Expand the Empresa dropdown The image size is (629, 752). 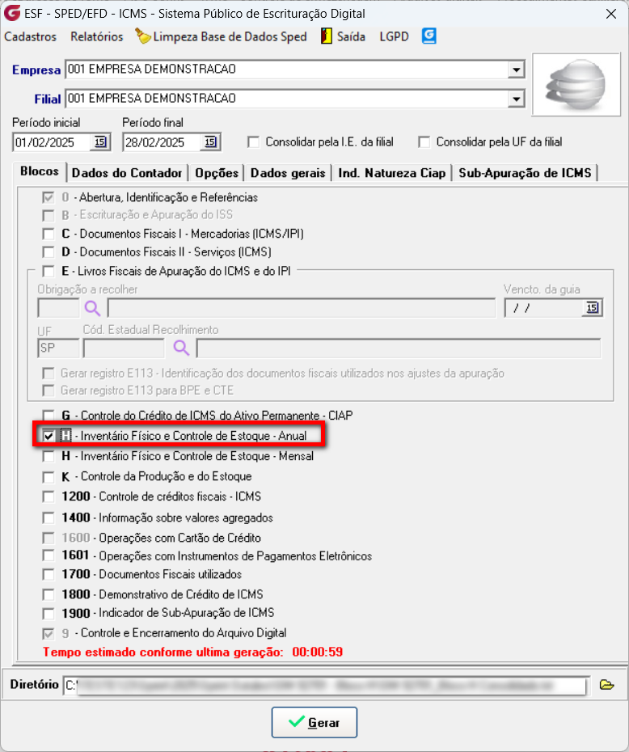point(517,70)
